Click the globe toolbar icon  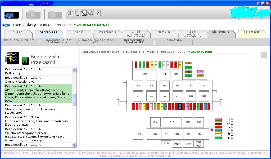[x=91, y=13]
